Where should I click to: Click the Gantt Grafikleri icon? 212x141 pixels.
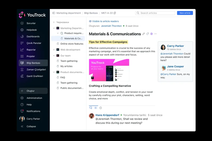(x=22, y=76)
